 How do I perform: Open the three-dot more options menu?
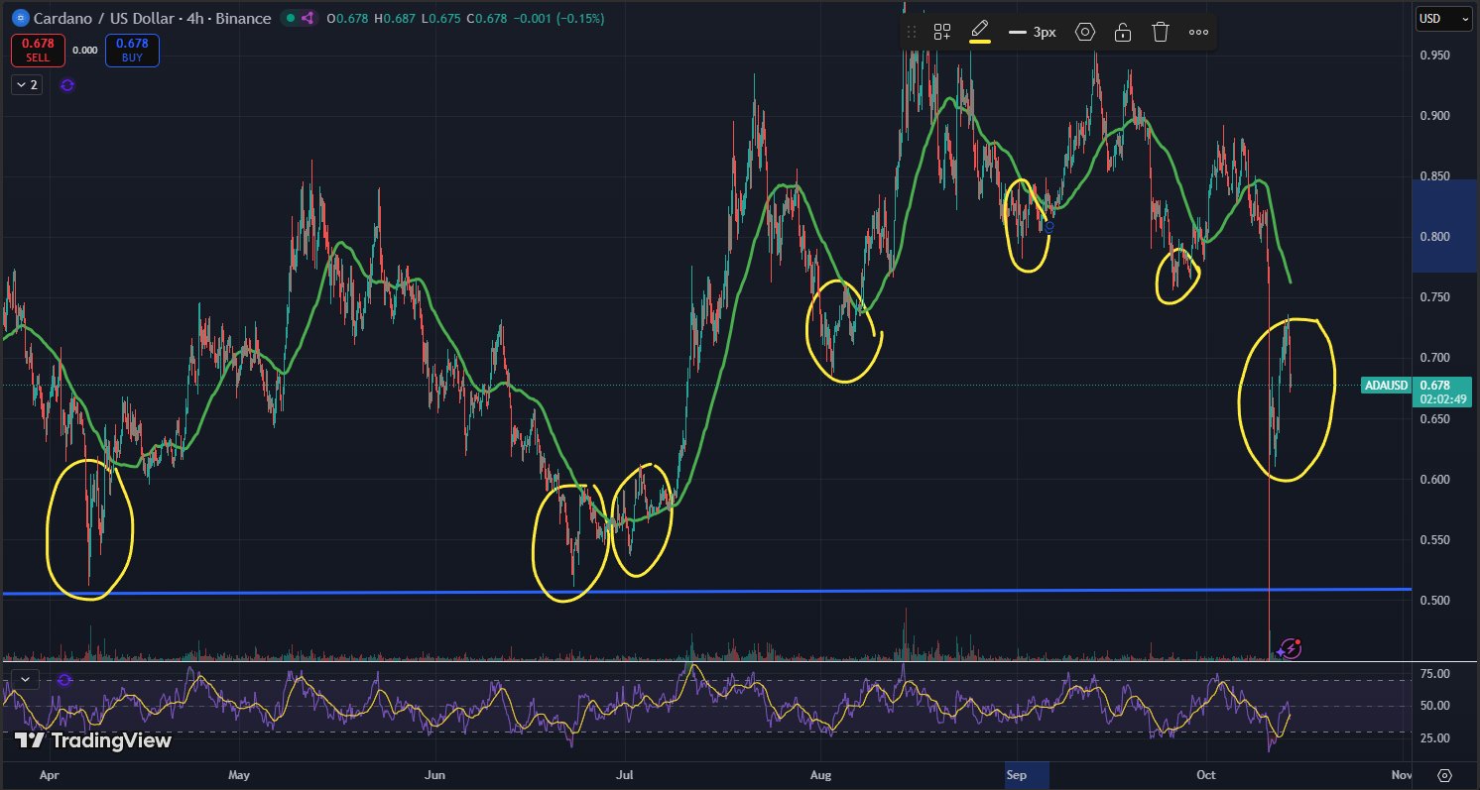(1198, 32)
